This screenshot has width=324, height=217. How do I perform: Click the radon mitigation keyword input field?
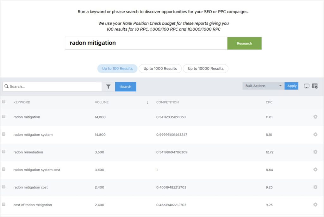(x=146, y=43)
